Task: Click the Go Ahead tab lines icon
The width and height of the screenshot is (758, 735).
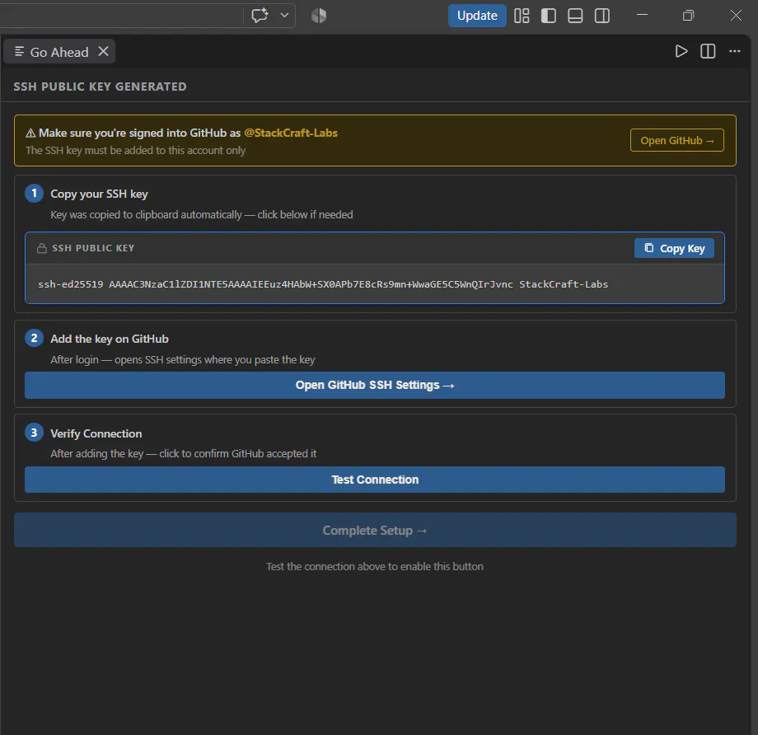Action: click(19, 51)
